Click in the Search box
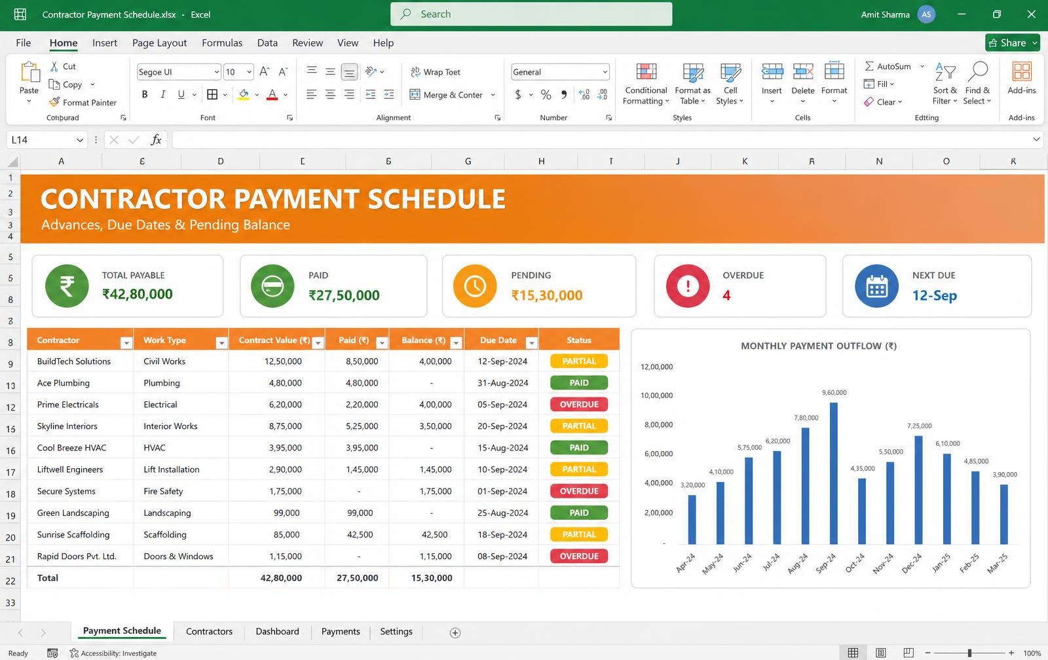The height and width of the screenshot is (660, 1048). pyautogui.click(x=531, y=14)
